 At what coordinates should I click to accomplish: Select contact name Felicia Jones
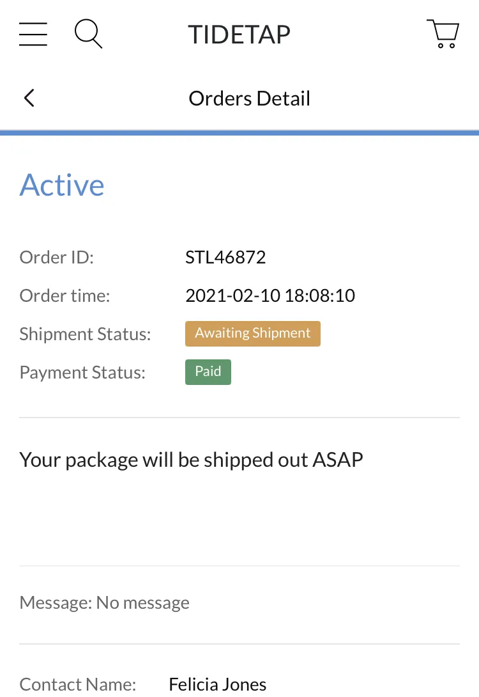[x=218, y=685]
